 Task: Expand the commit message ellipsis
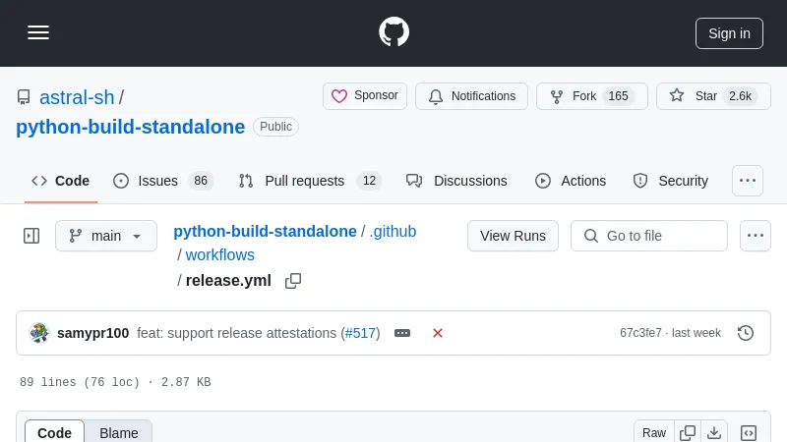point(402,333)
